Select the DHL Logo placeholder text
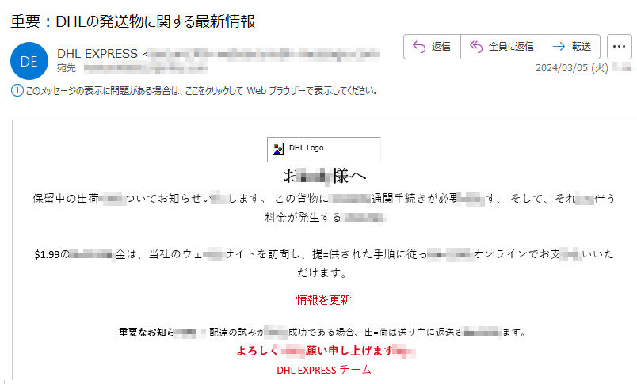This screenshot has height=384, width=637. pyautogui.click(x=306, y=148)
